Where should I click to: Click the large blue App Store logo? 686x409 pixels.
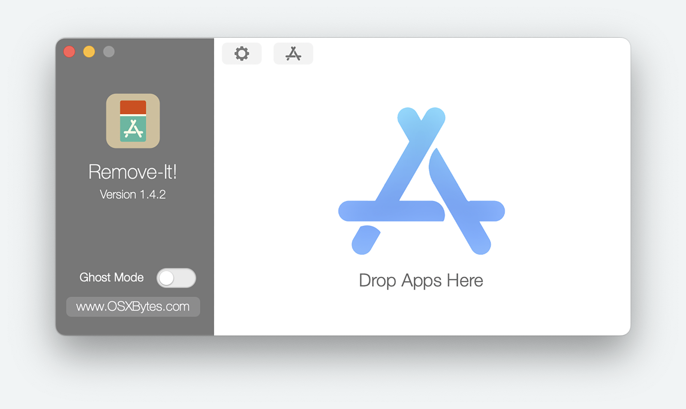[421, 181]
